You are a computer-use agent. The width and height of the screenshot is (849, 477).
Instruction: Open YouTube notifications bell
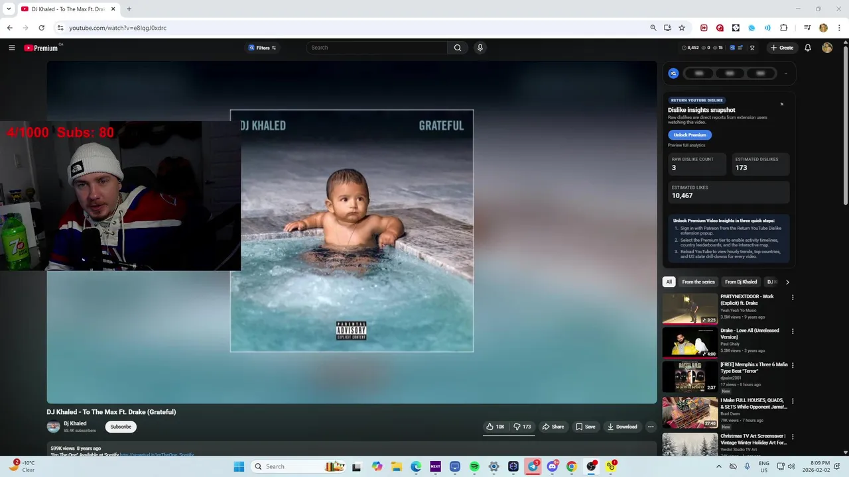pyautogui.click(x=808, y=48)
